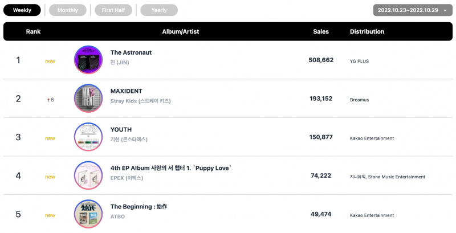Click the ATBO artist name
This screenshot has height=233, width=456.
click(117, 216)
